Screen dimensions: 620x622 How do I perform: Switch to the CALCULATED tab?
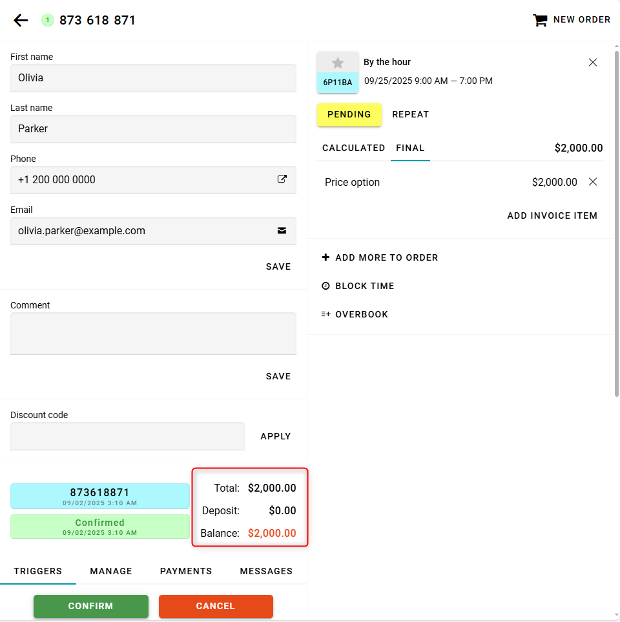click(x=353, y=148)
